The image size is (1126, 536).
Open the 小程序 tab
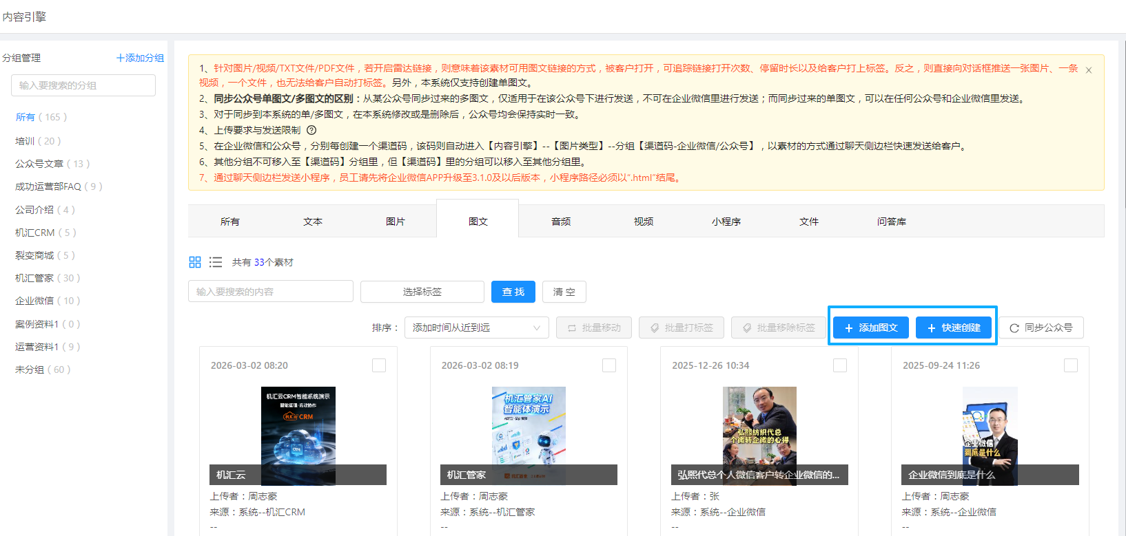pos(726,222)
